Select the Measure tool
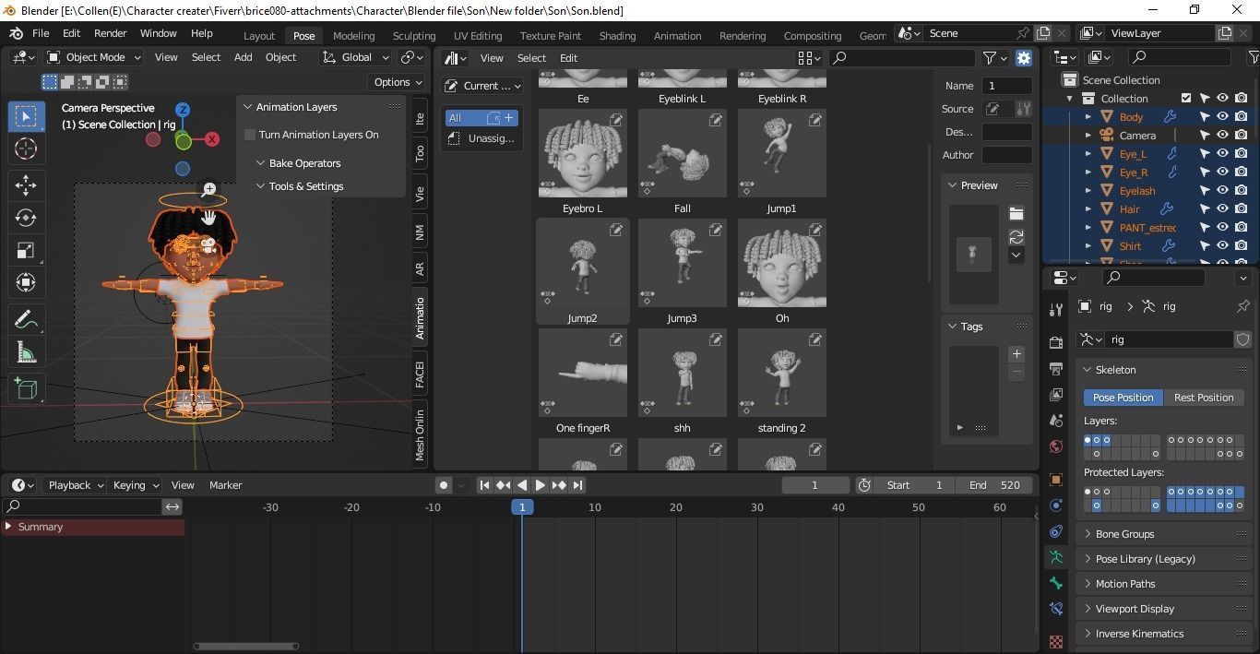1260x654 pixels. pos(26,351)
